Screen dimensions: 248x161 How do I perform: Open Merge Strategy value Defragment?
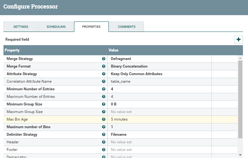[x=121, y=59]
